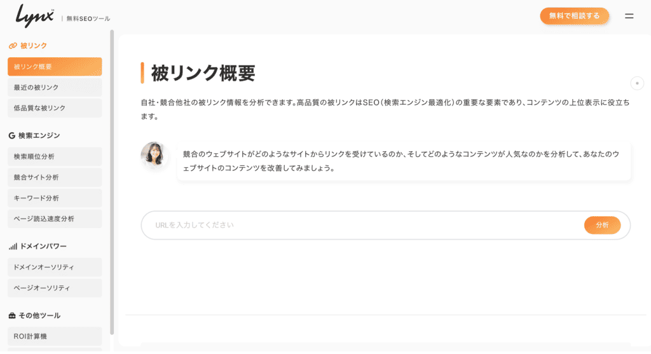Open キーワード分析 menu item

(55, 198)
